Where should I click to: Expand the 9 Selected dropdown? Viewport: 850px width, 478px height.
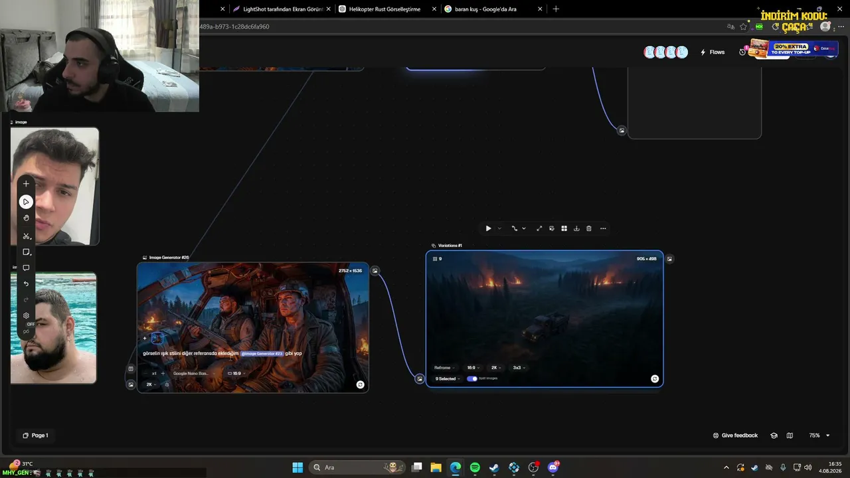click(448, 378)
